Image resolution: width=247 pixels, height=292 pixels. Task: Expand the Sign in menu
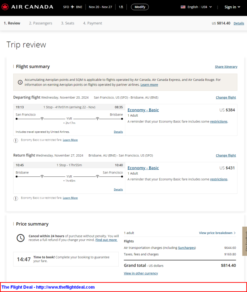click(x=232, y=7)
